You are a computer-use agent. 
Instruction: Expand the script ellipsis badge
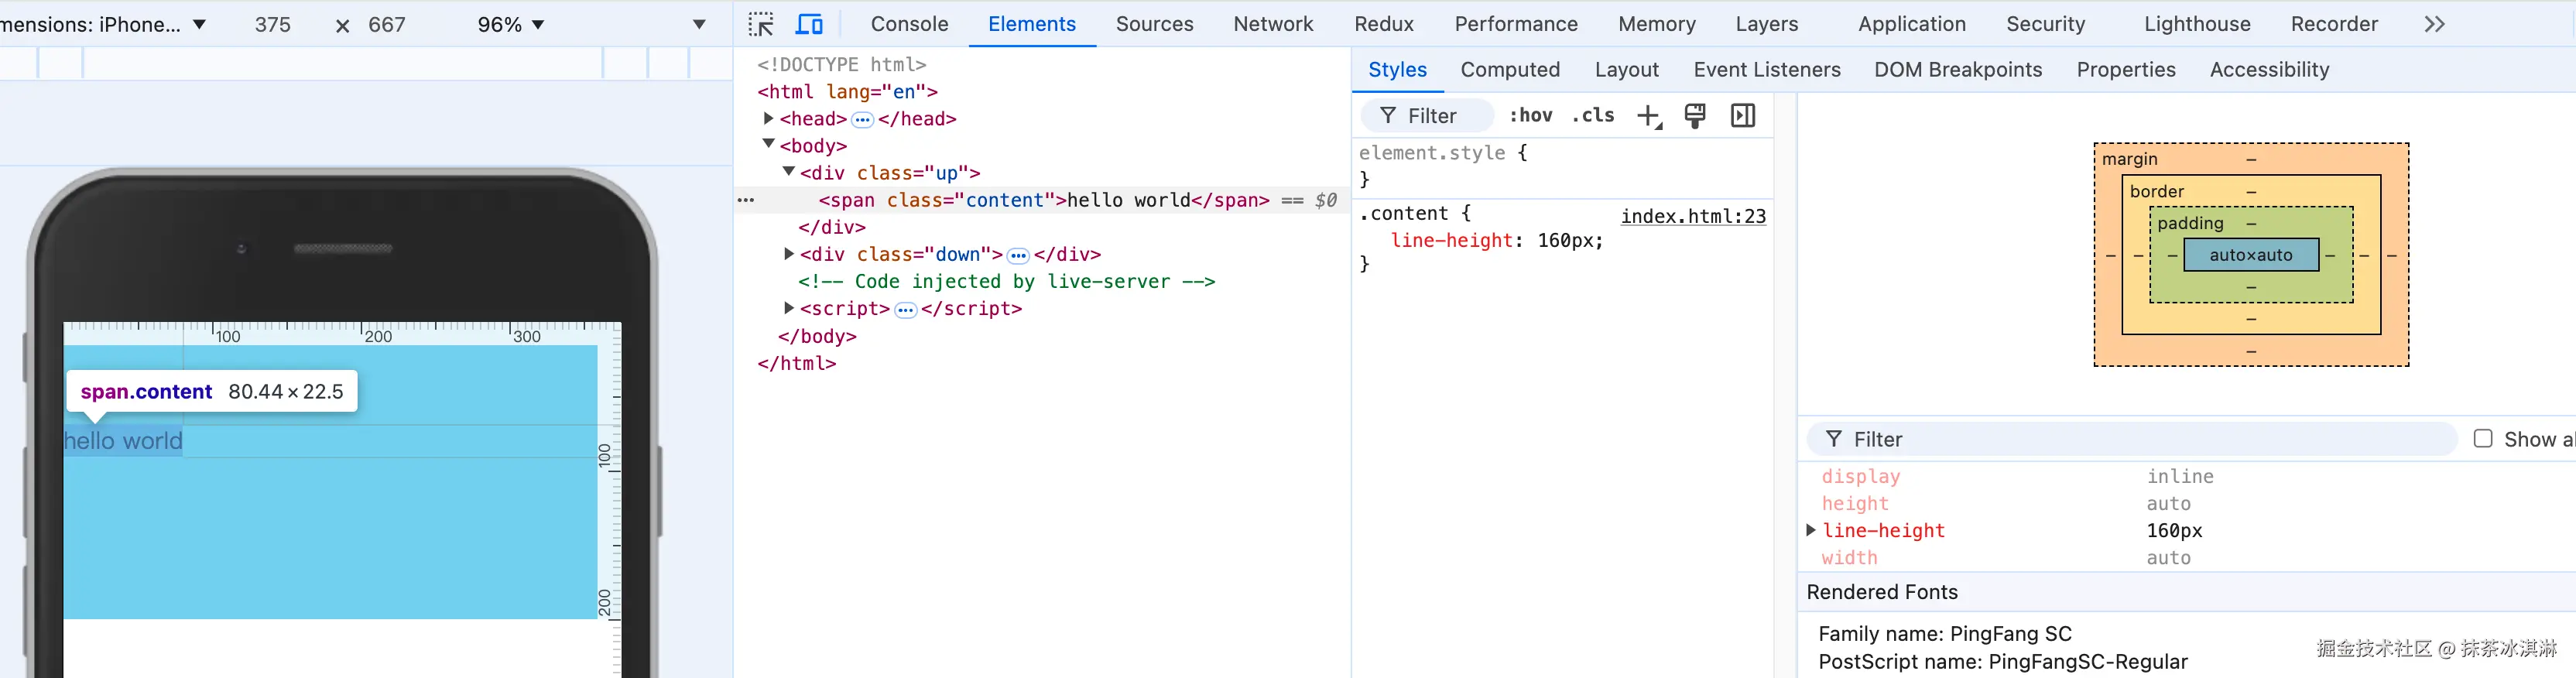click(905, 310)
